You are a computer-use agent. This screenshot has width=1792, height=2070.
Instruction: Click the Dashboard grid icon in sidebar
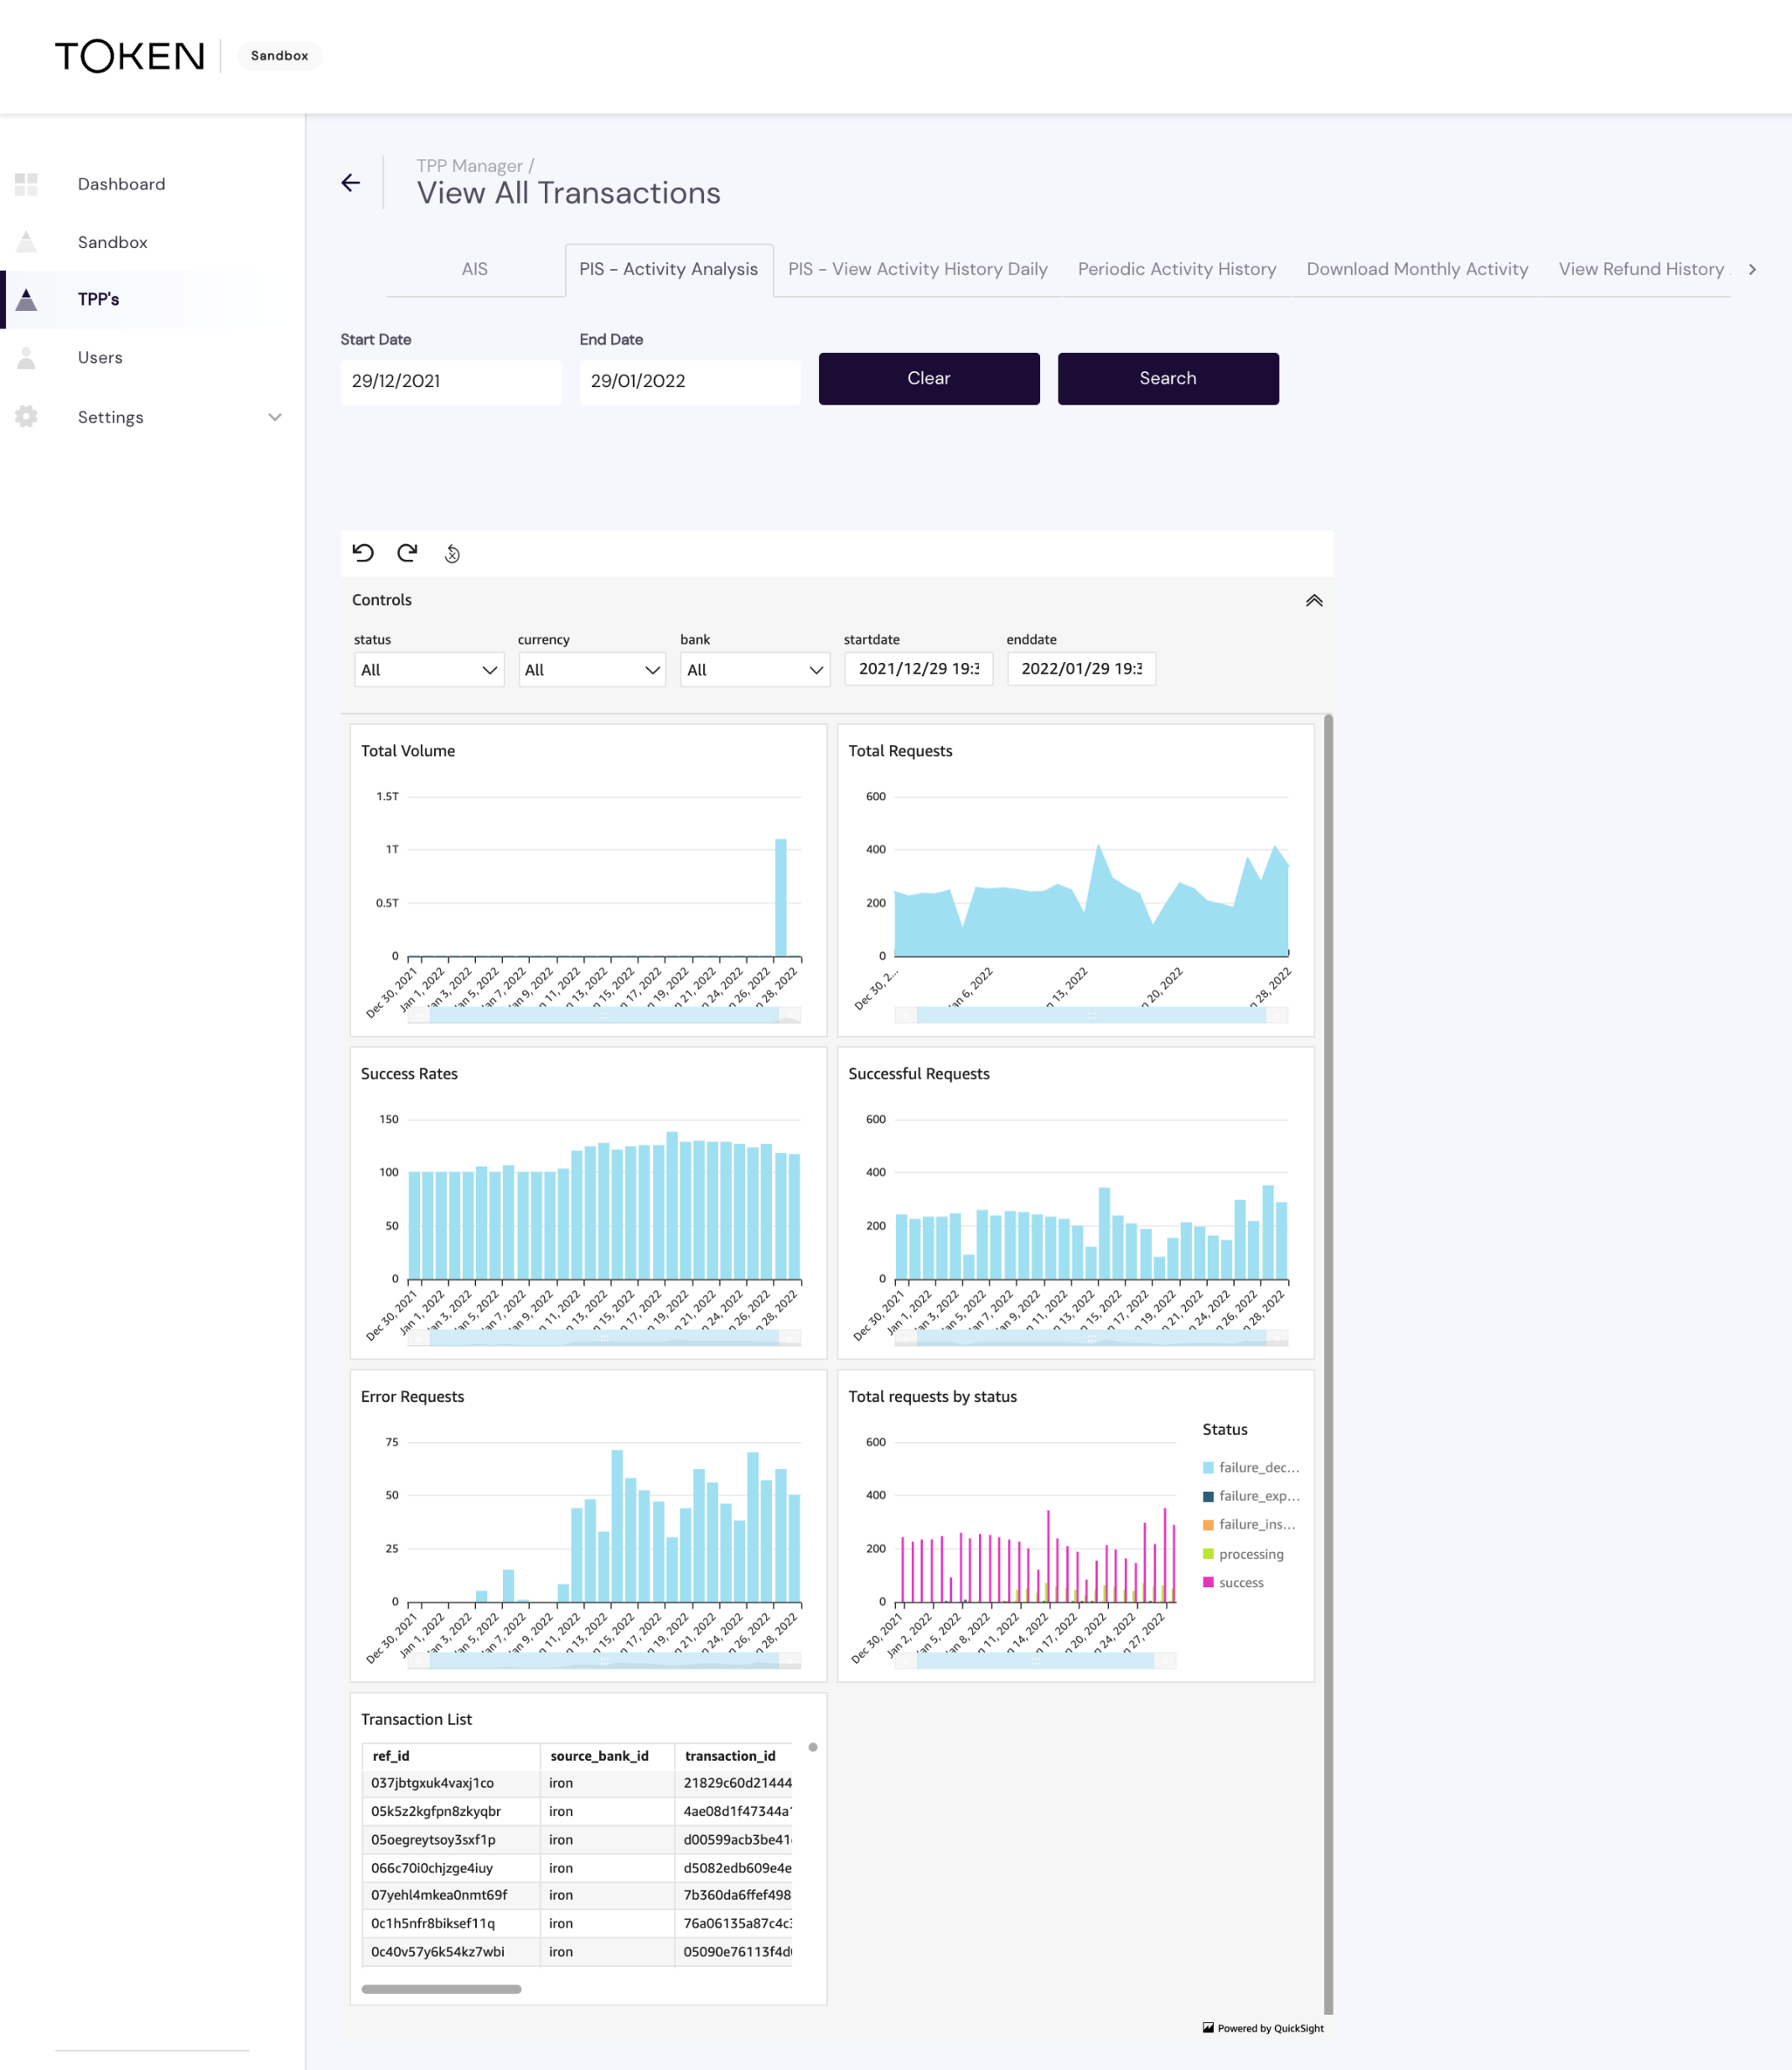pyautogui.click(x=27, y=184)
